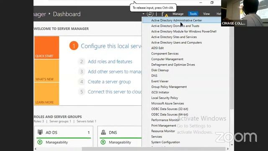The height and width of the screenshot is (151, 268).
Task: Open the View menu
Action: tap(206, 14)
